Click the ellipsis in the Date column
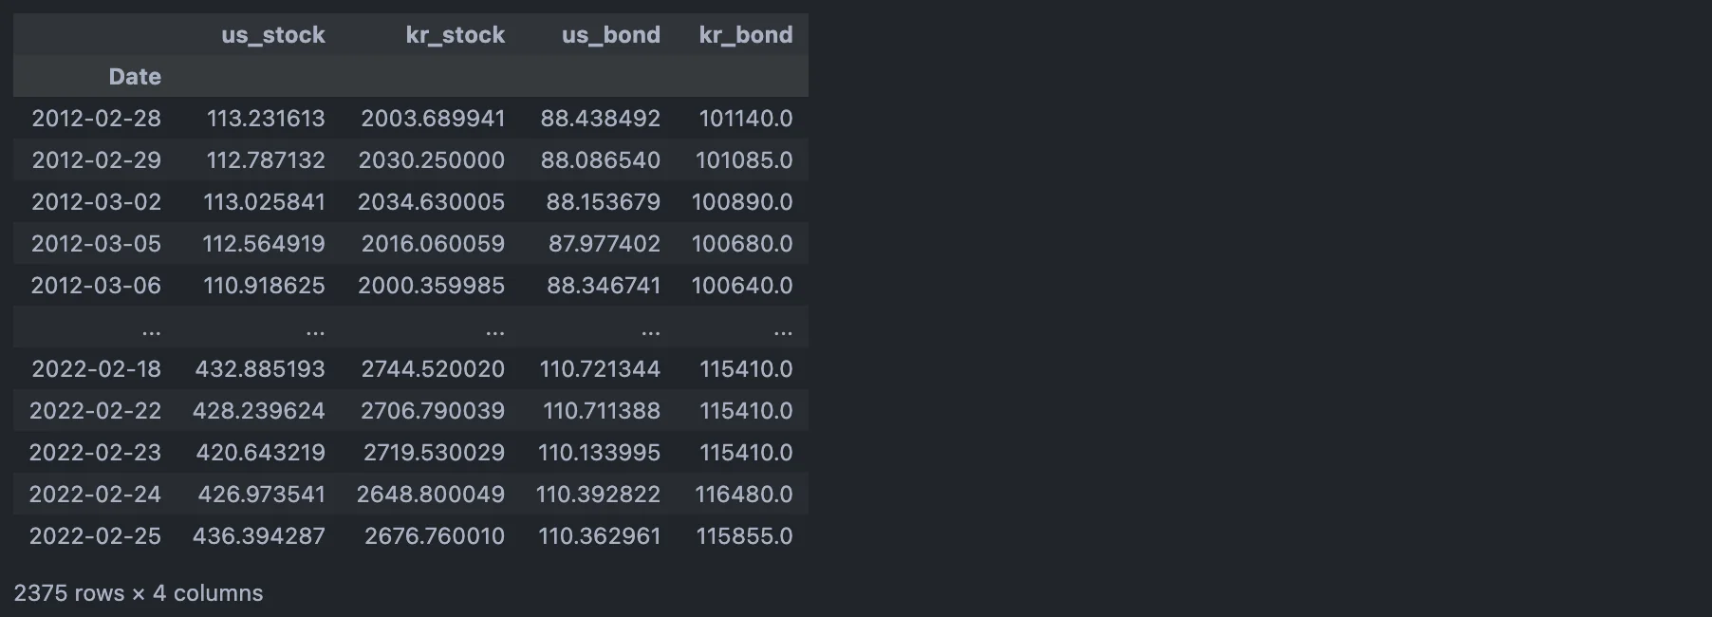Image resolution: width=1712 pixels, height=617 pixels. tap(151, 331)
